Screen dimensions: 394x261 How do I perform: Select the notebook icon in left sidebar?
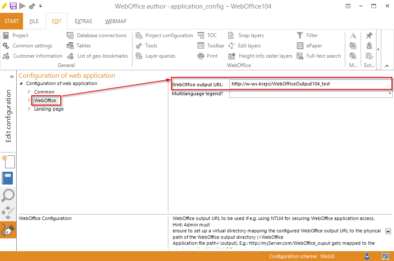tap(8, 178)
